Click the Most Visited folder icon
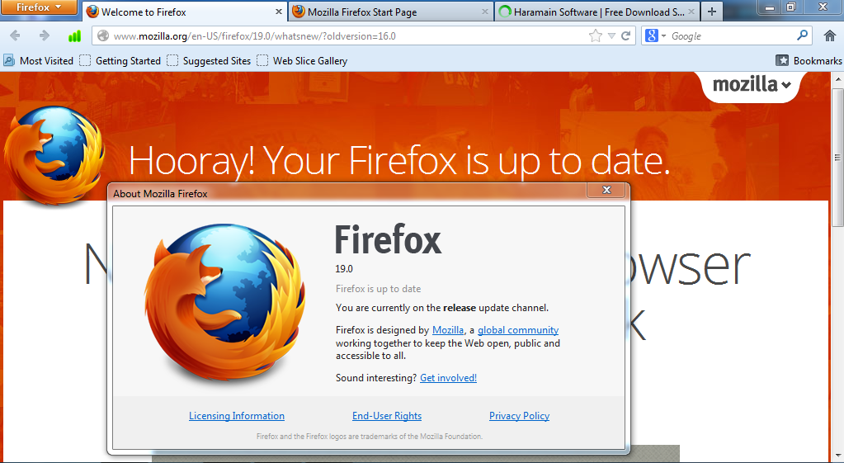Viewport: 844px width, 463px height. coord(8,61)
